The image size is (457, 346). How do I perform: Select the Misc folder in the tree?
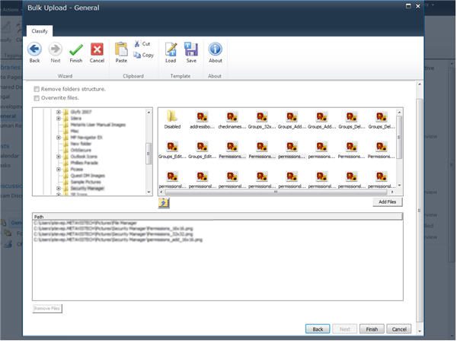point(75,131)
